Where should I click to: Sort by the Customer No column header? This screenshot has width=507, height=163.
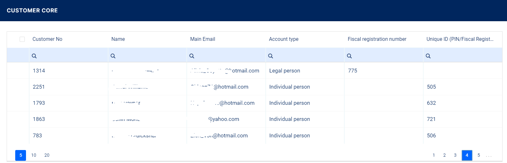pos(47,39)
